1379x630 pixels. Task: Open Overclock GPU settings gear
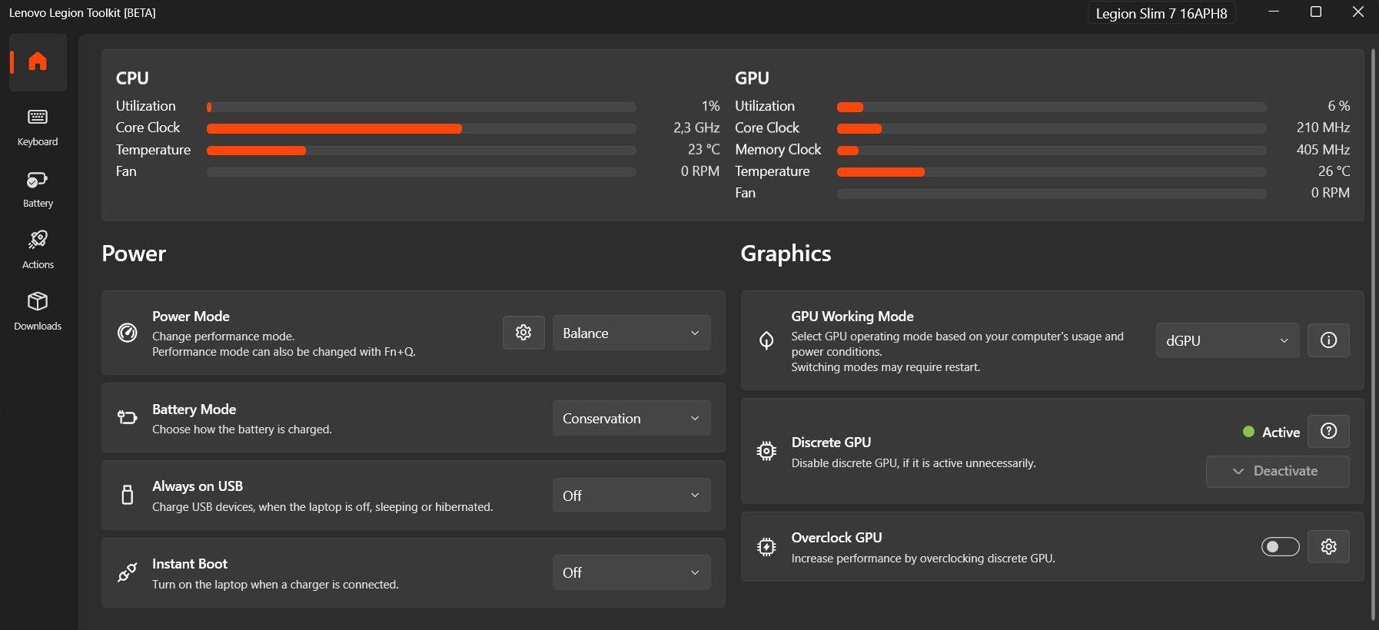pyautogui.click(x=1328, y=546)
